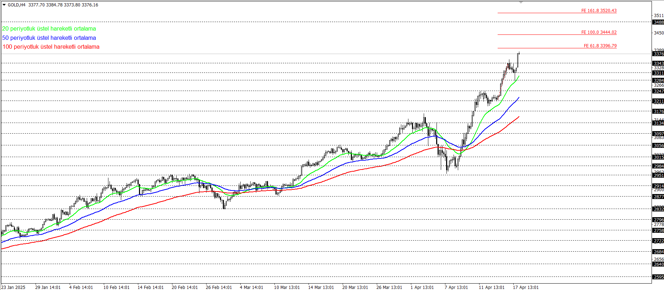Click the FE 100.0 3444.02 Fibonacci label
Viewport: 664px width, 290px height.
click(x=599, y=32)
